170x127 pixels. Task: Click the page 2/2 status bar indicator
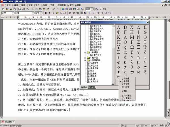pos(124,126)
